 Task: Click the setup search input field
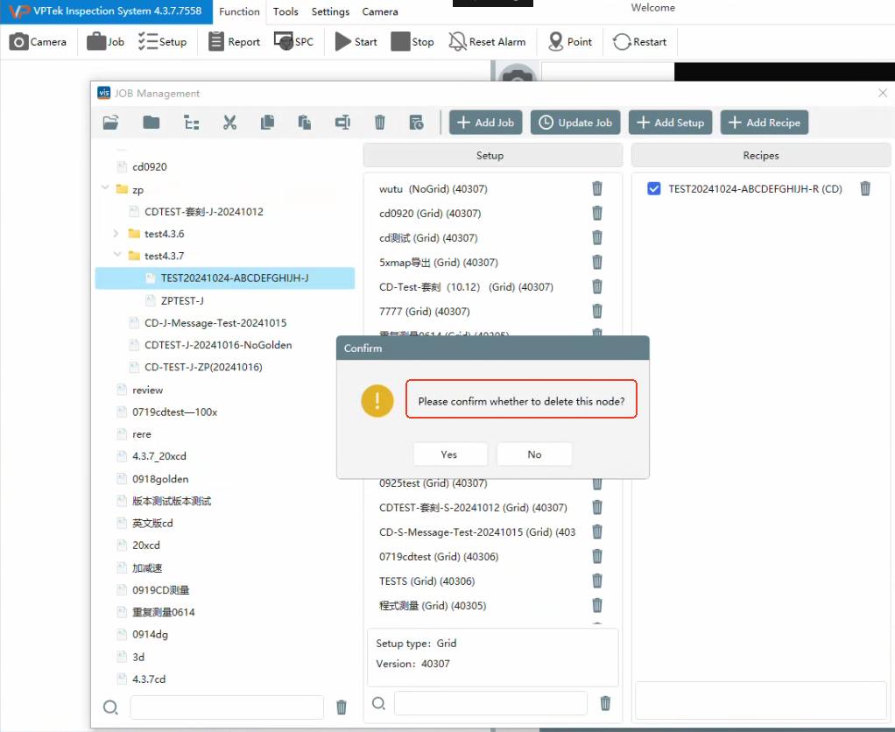(x=491, y=703)
